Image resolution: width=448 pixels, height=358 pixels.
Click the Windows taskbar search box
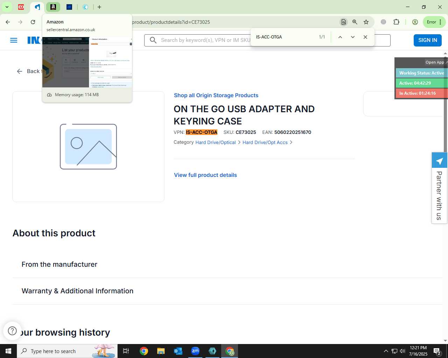tap(67, 351)
